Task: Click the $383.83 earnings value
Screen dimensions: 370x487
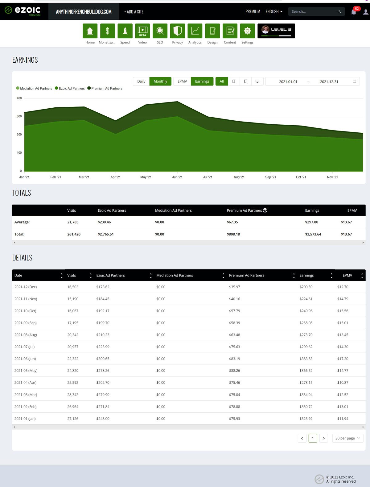Action: [x=306, y=359]
